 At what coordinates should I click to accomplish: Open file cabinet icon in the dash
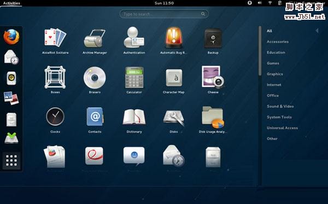pos(11,119)
